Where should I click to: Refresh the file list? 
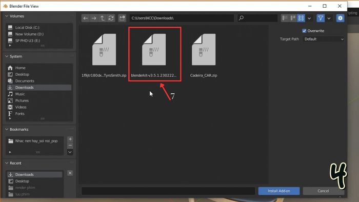tap(111, 18)
